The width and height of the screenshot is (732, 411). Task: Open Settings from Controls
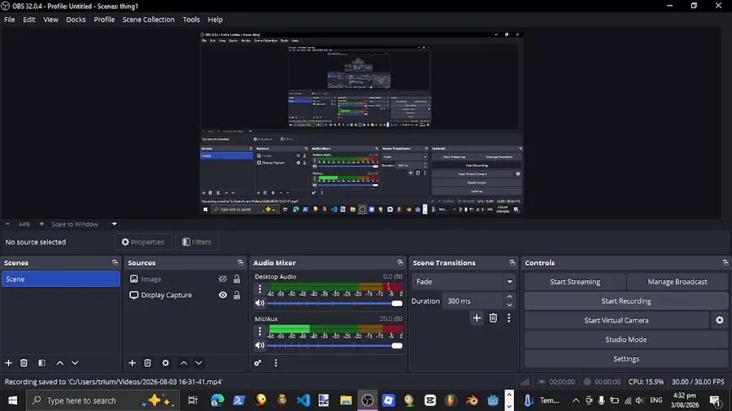[x=626, y=359]
